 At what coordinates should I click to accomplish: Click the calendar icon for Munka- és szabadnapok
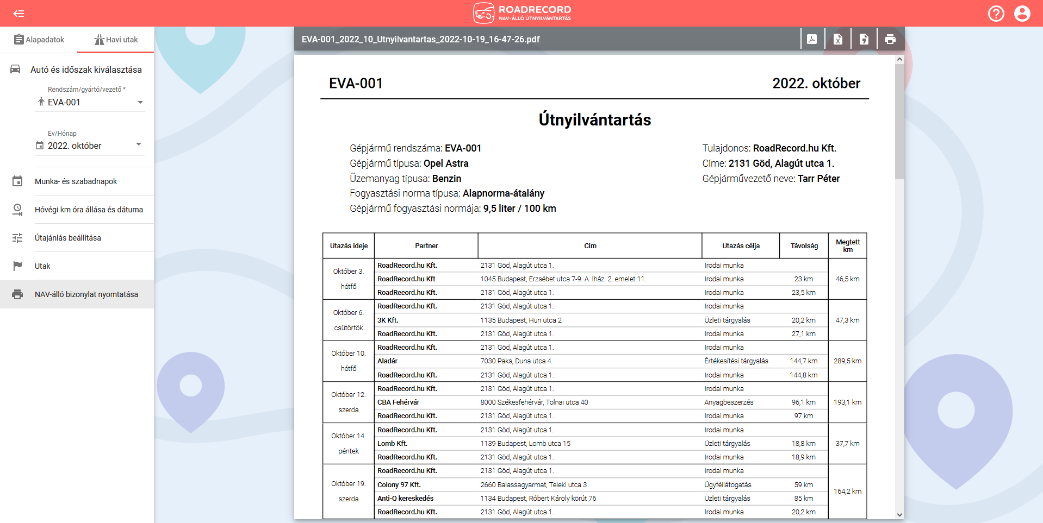coord(17,181)
